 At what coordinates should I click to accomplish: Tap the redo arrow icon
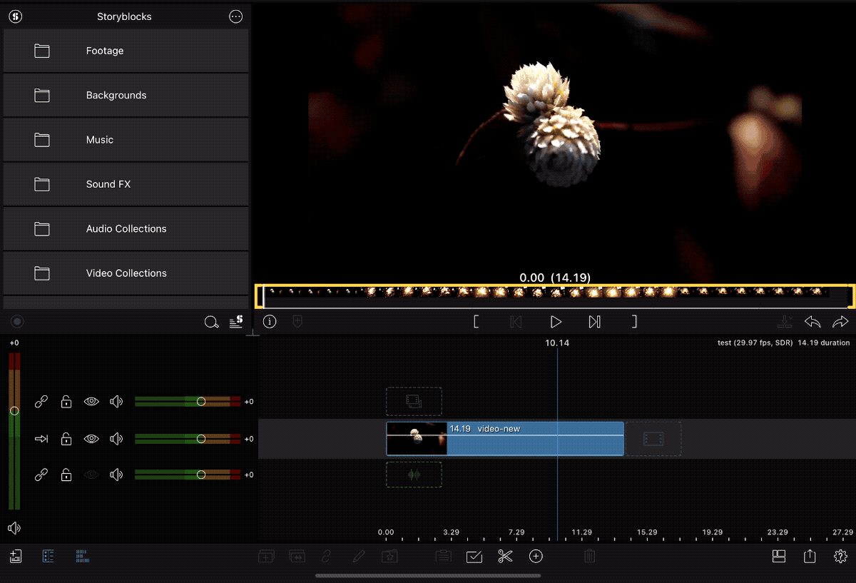[840, 322]
